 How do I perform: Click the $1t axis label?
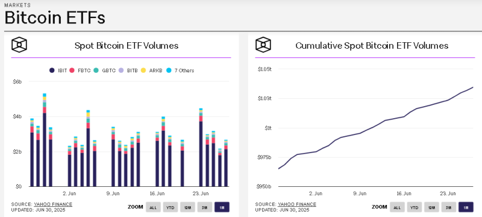click(268, 128)
